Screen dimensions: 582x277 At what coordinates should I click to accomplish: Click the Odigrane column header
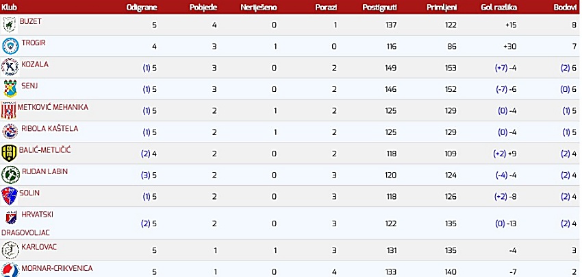click(x=142, y=8)
